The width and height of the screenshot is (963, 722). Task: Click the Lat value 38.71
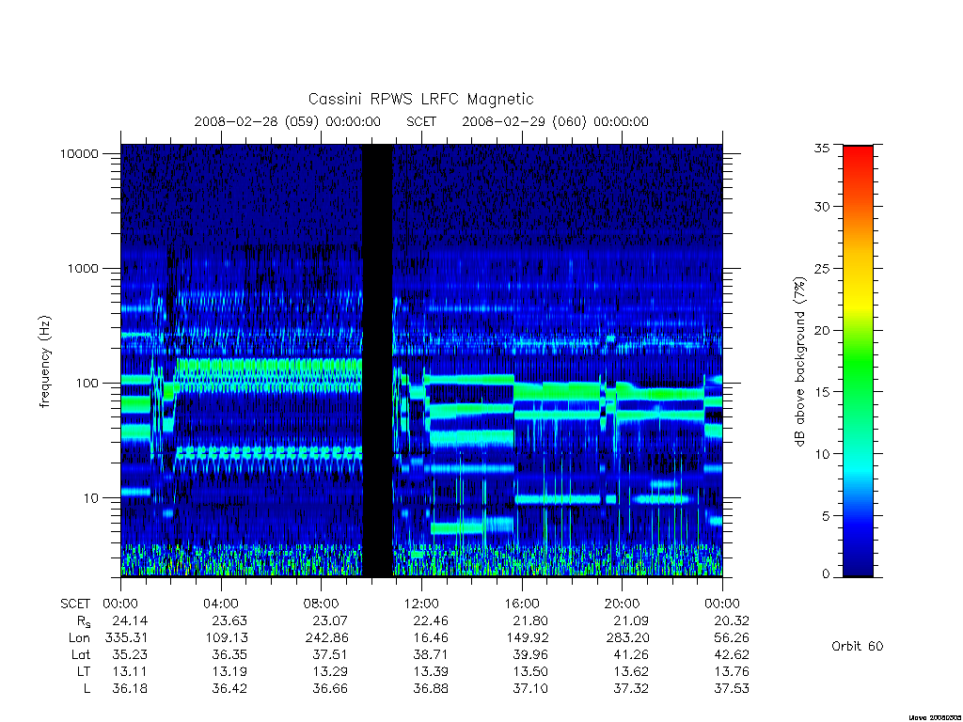coord(431,654)
